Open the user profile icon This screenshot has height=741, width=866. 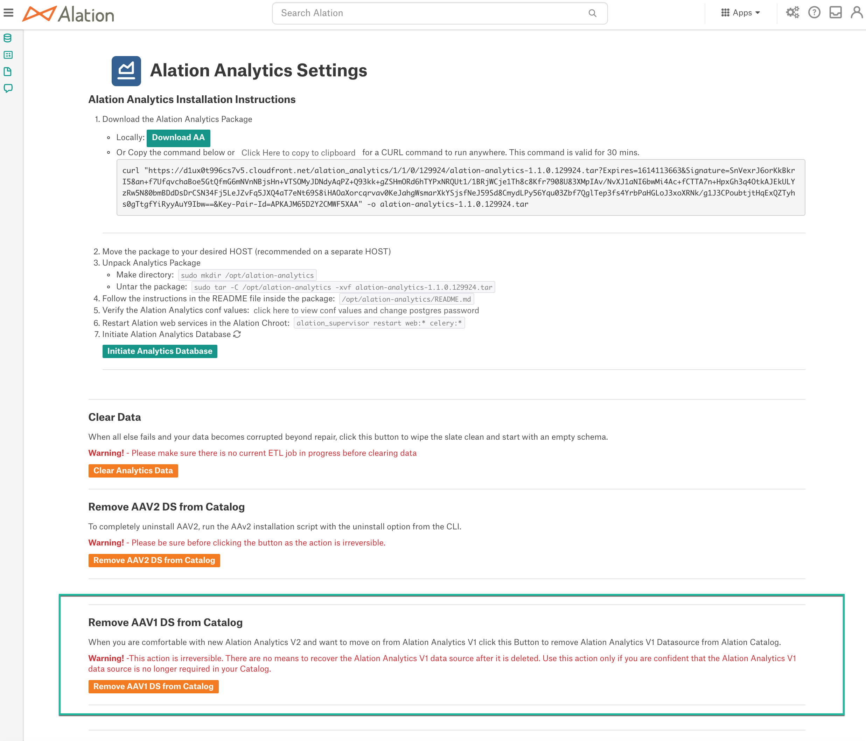tap(857, 13)
